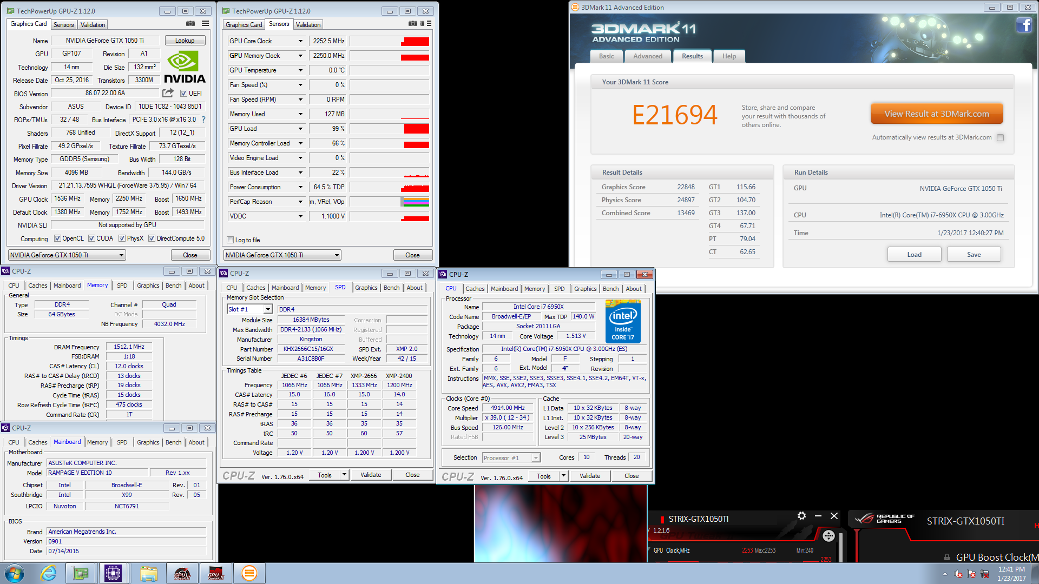Switch to Sensors tab in GPU-Z Graphics Card window
1039x584 pixels.
point(63,25)
